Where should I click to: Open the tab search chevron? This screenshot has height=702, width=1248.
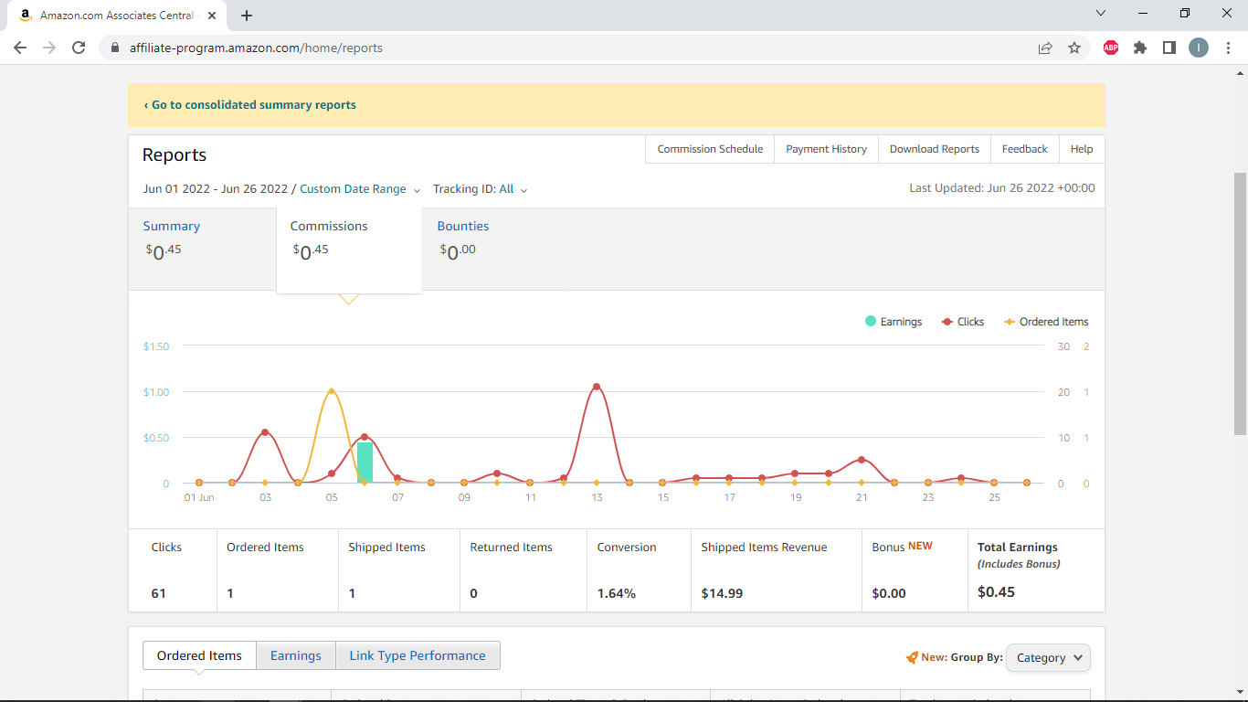coord(1101,13)
